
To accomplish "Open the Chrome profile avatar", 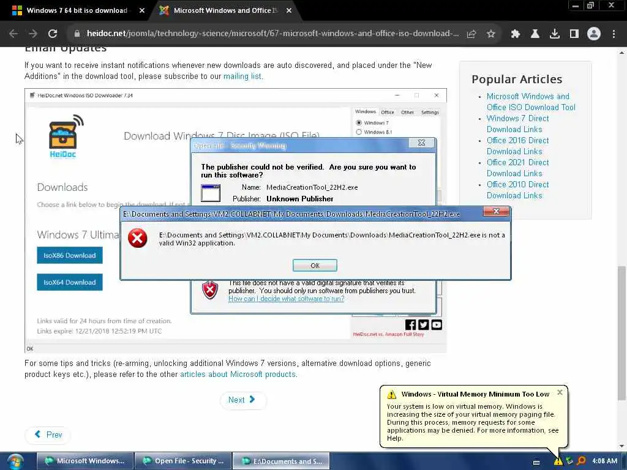I will pos(594,34).
